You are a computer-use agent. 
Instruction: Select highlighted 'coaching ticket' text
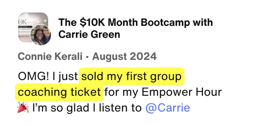(59, 92)
